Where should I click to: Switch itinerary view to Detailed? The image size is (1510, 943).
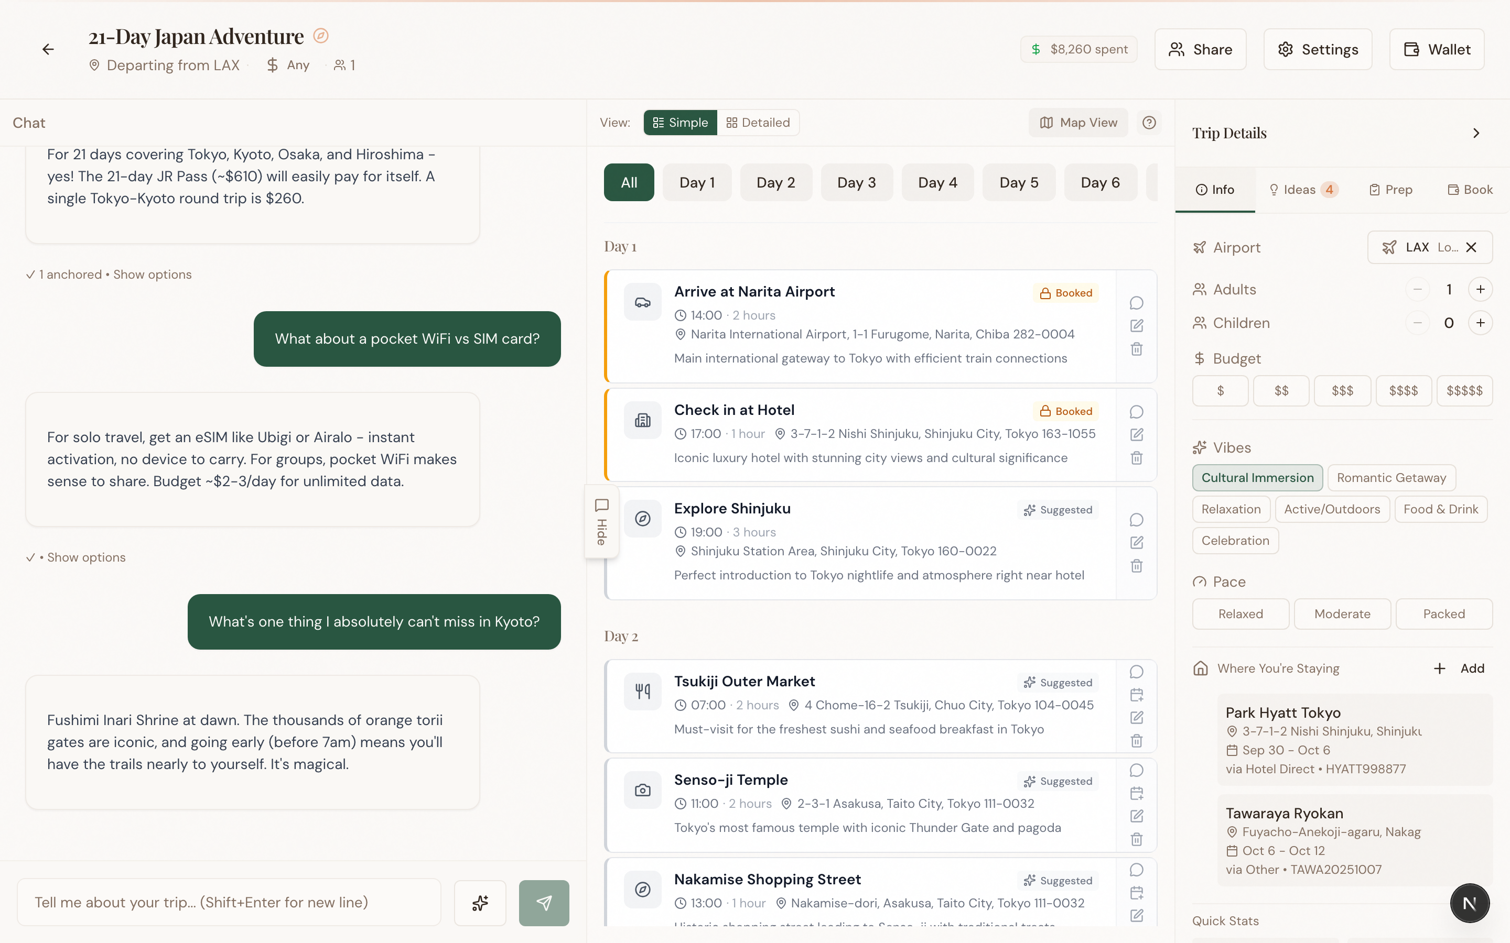pyautogui.click(x=758, y=123)
